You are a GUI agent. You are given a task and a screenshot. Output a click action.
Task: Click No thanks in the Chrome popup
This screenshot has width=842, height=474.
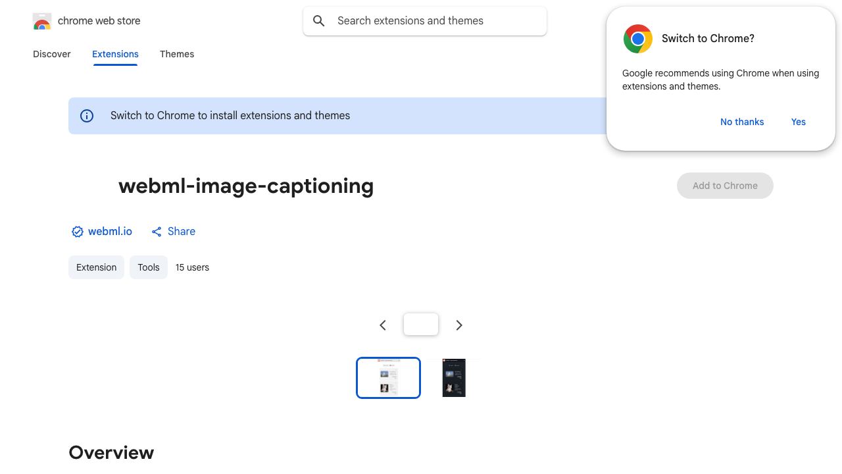click(742, 122)
